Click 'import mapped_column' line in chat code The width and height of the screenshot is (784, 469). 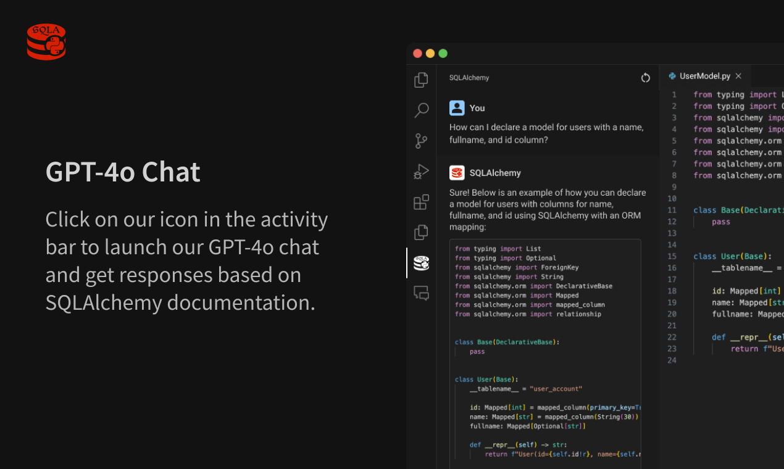(x=530, y=304)
